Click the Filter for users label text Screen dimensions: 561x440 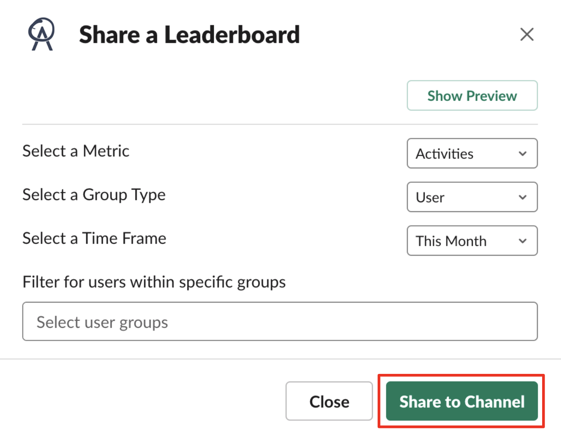coord(154,282)
